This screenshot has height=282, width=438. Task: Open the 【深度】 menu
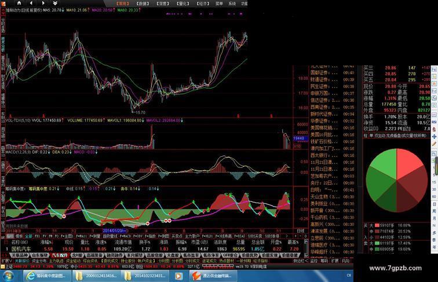pos(163,3)
